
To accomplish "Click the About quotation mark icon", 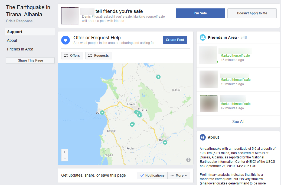I will coord(202,137).
